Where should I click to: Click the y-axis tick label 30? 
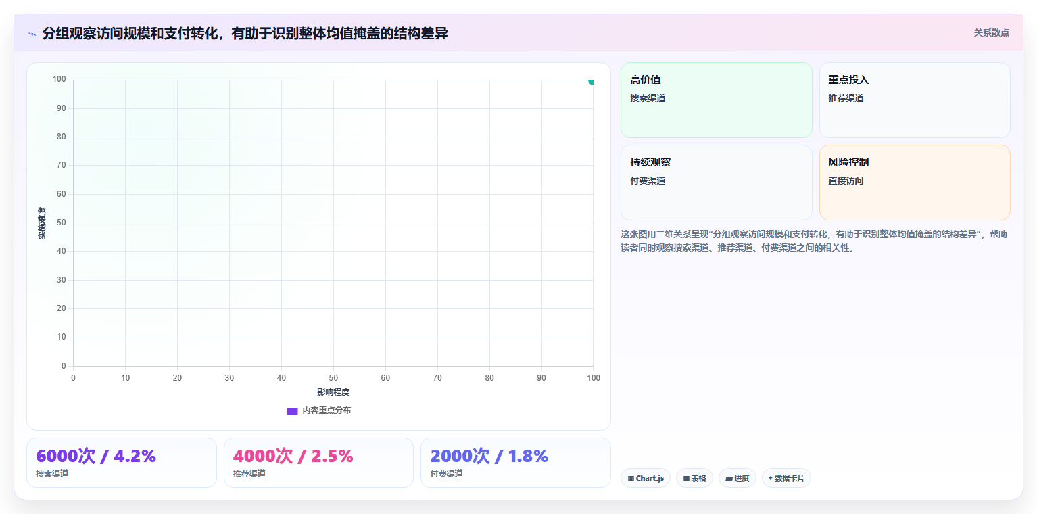coord(61,280)
